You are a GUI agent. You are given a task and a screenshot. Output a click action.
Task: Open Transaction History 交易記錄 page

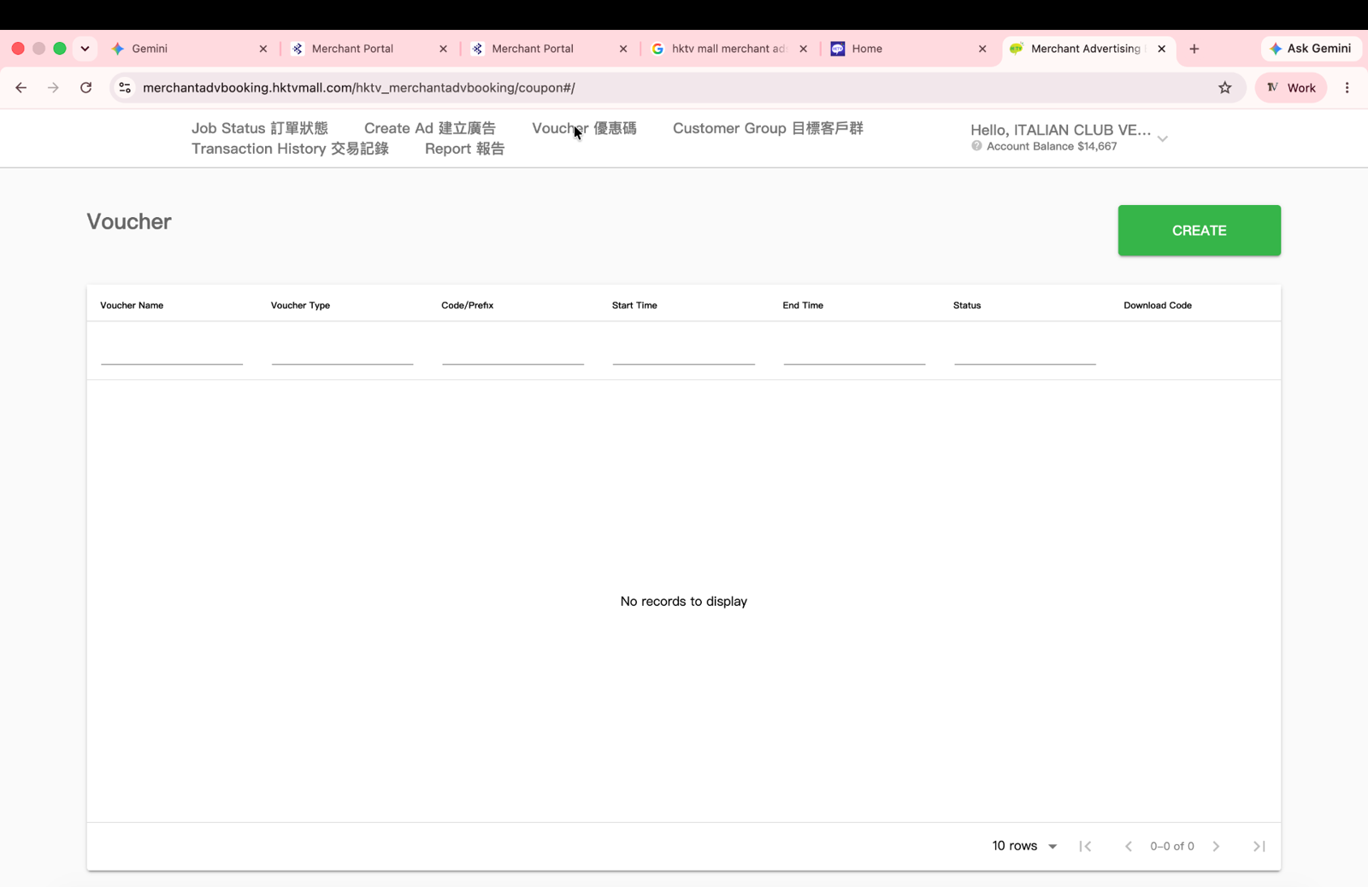290,149
